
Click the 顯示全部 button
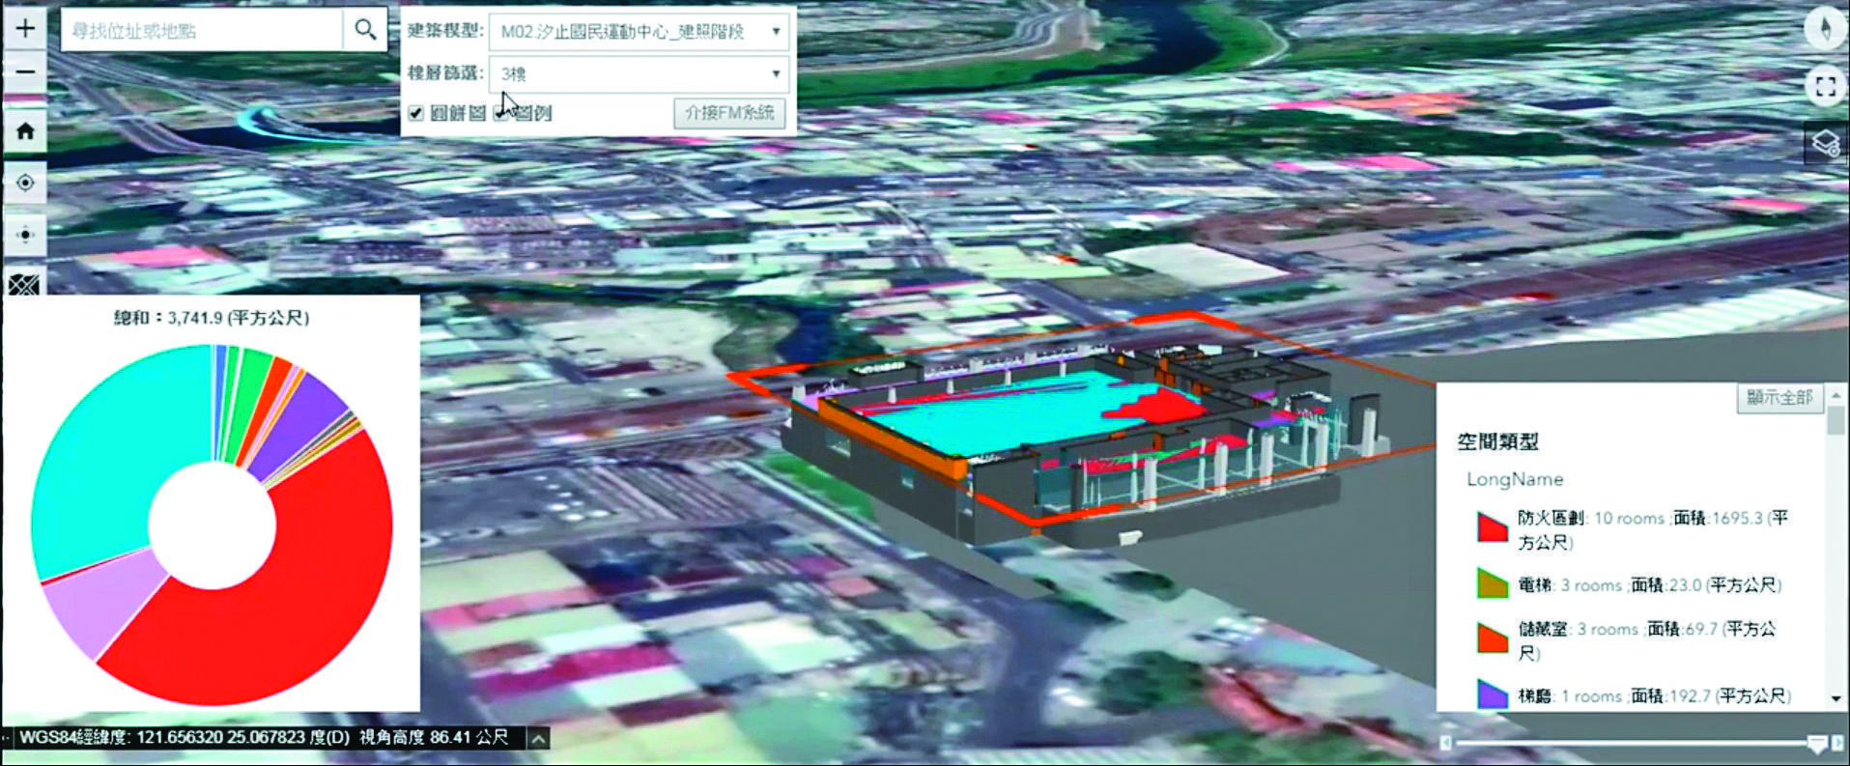(1779, 398)
